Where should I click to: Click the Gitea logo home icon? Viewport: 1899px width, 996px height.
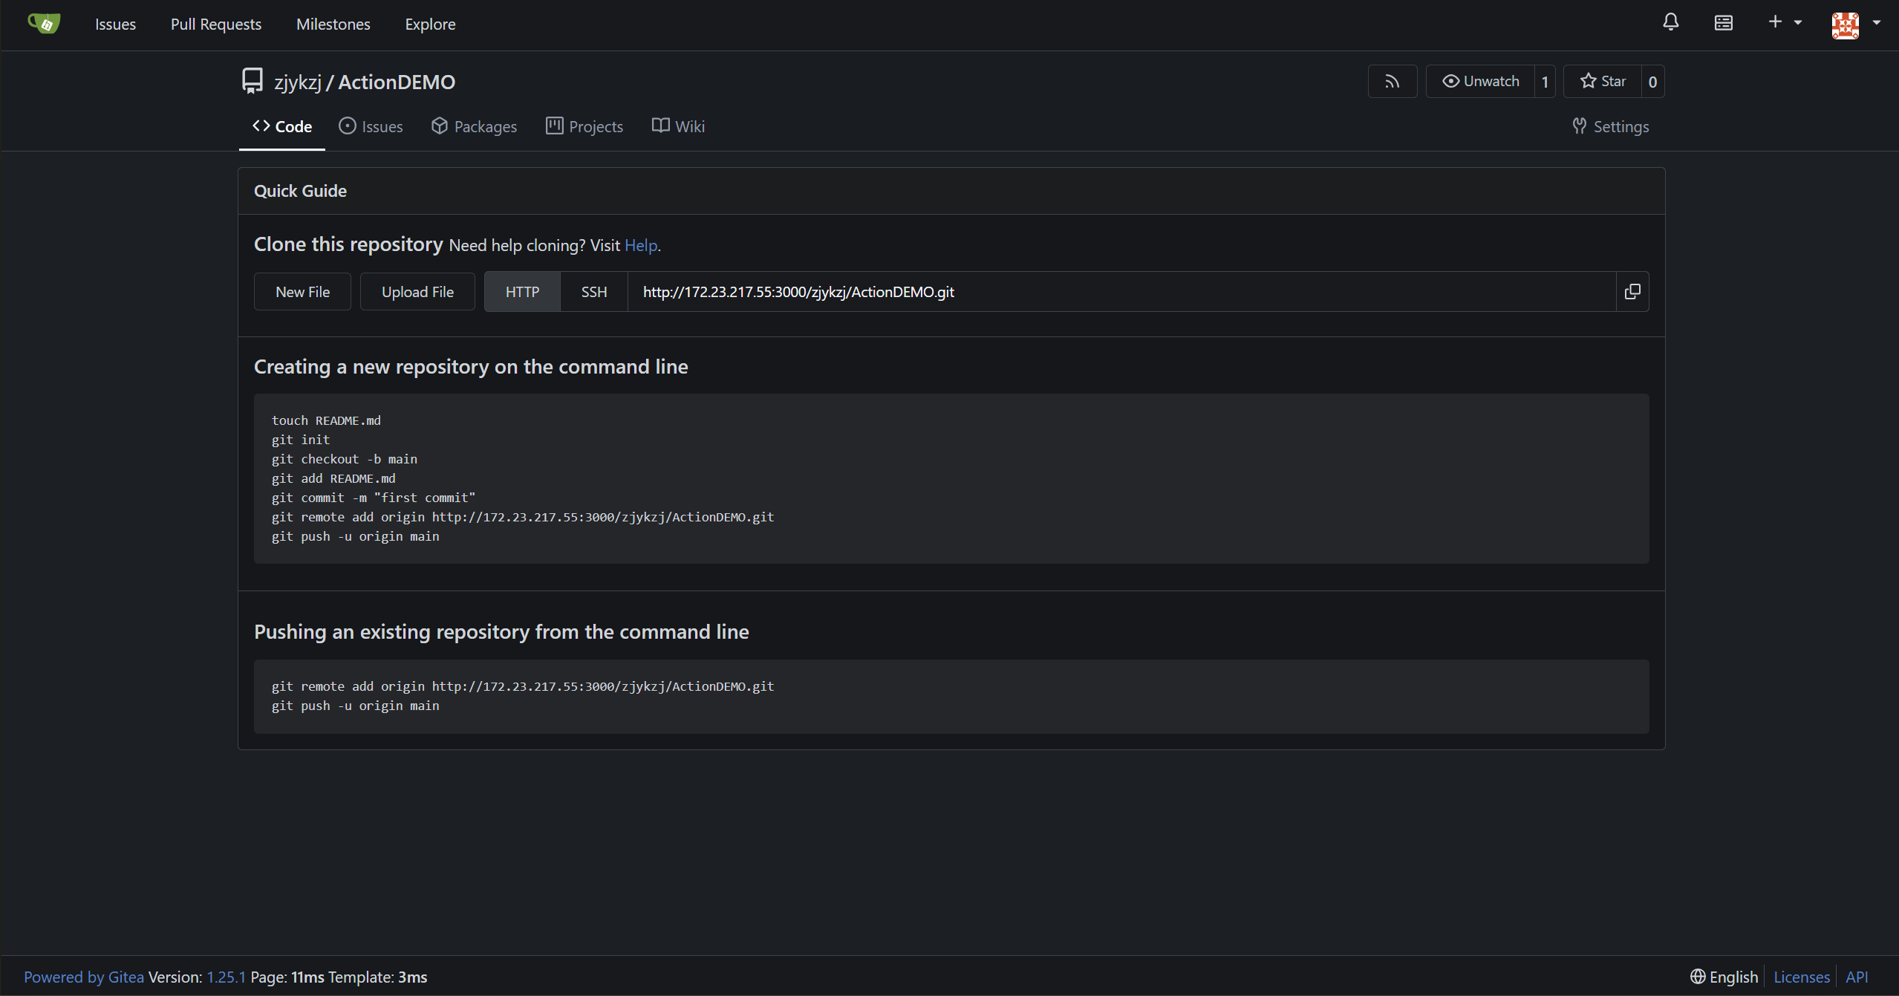(44, 24)
